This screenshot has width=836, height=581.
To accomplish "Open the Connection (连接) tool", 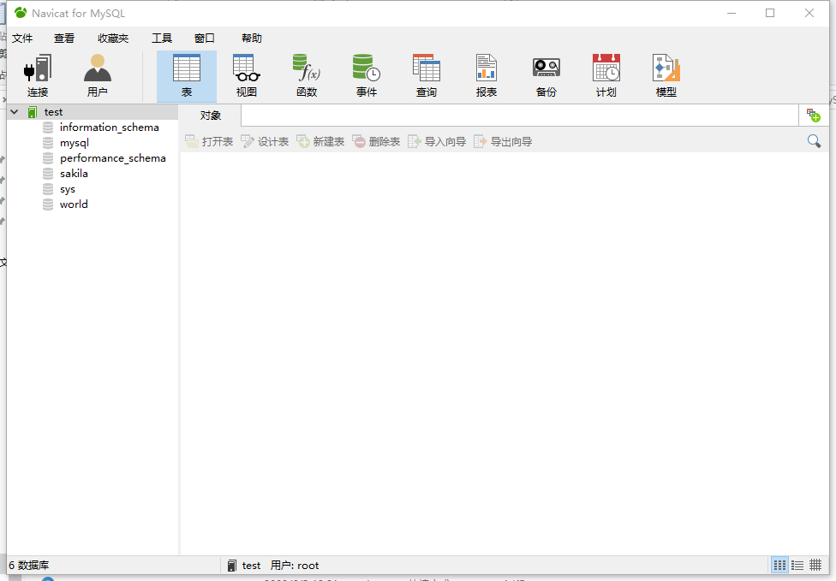I will [38, 76].
